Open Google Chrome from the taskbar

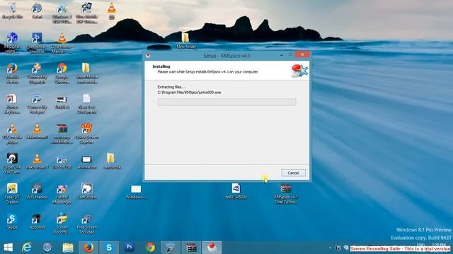click(150, 248)
